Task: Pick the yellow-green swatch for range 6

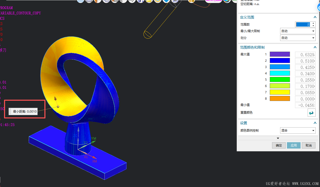Action: point(280,86)
